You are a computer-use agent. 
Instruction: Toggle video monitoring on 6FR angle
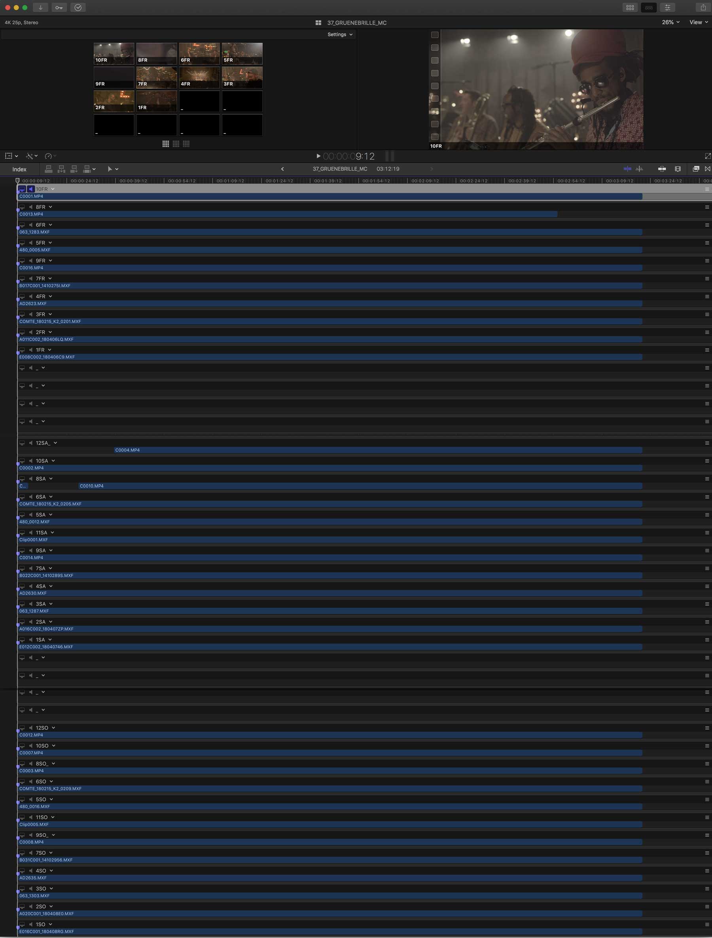coord(22,225)
